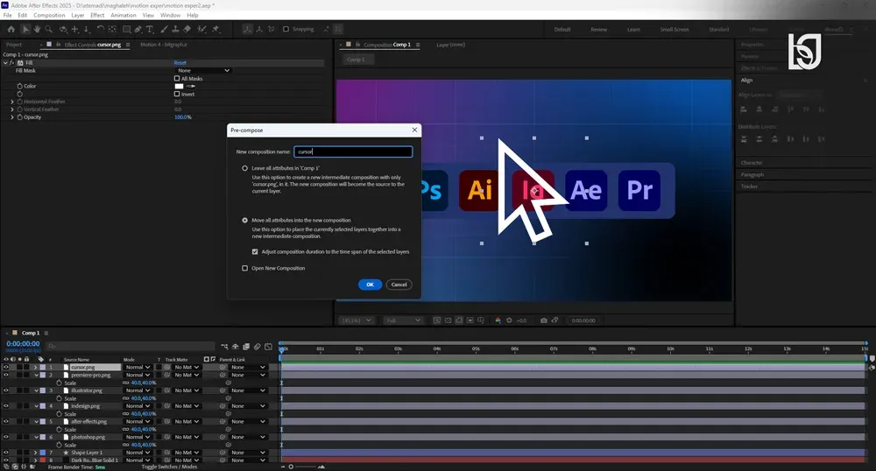
Task: Click the New composition name input field
Action: [353, 151]
